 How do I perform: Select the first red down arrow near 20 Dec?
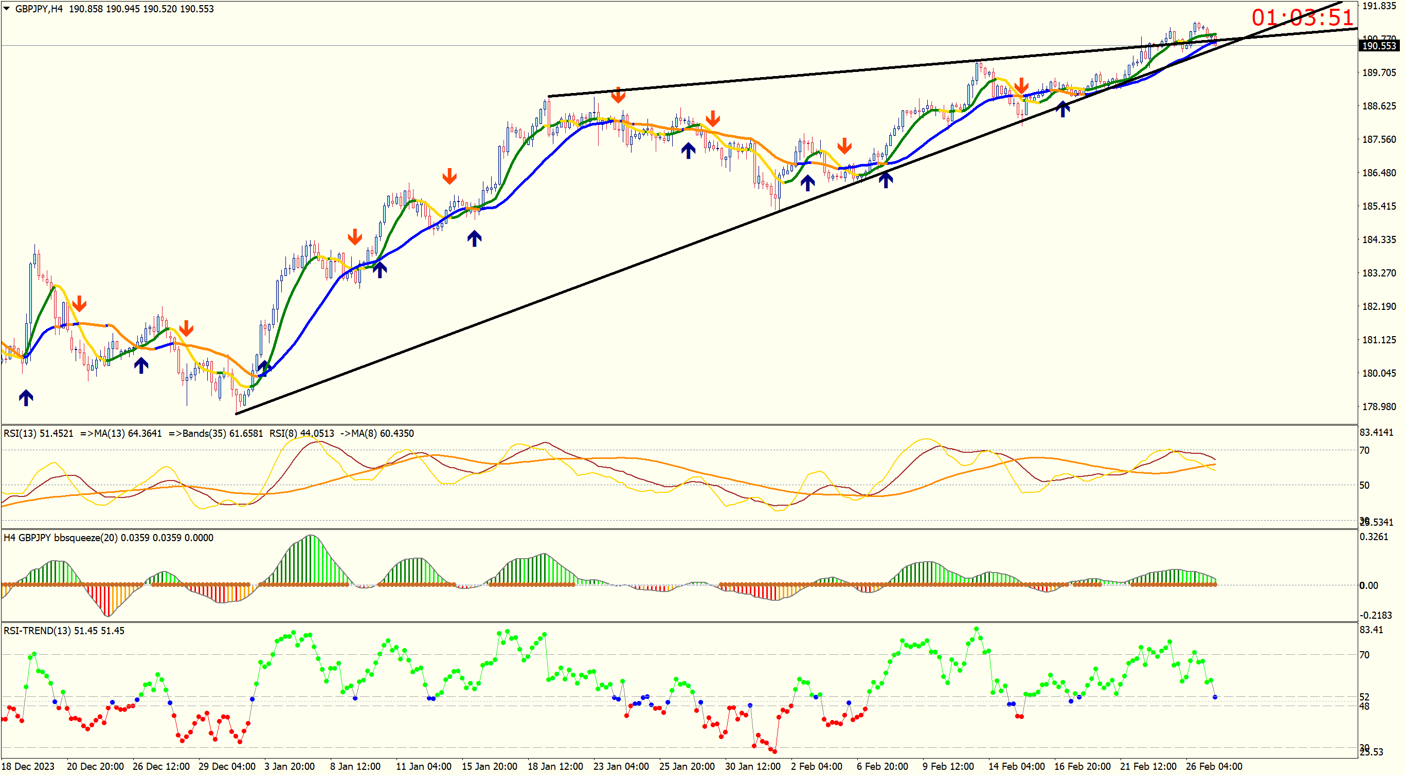click(x=79, y=304)
